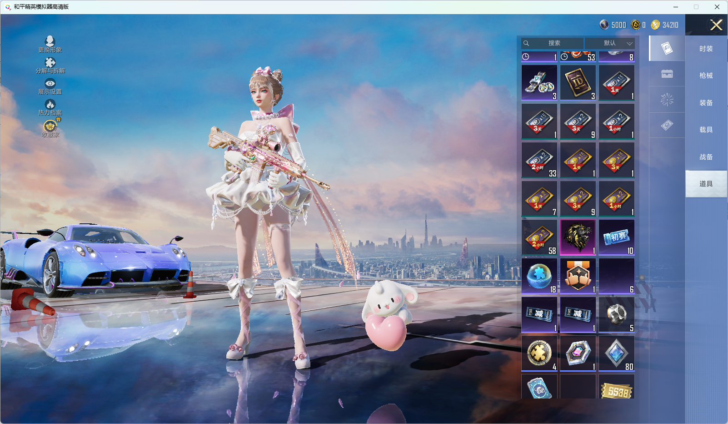Select the gold coin x2 1天 card
This screenshot has width=728, height=424.
coord(539,199)
